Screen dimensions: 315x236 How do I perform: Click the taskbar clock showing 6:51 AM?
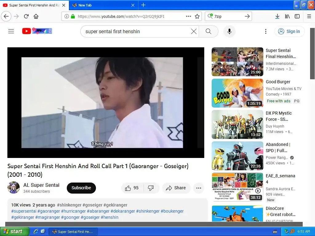point(304,231)
